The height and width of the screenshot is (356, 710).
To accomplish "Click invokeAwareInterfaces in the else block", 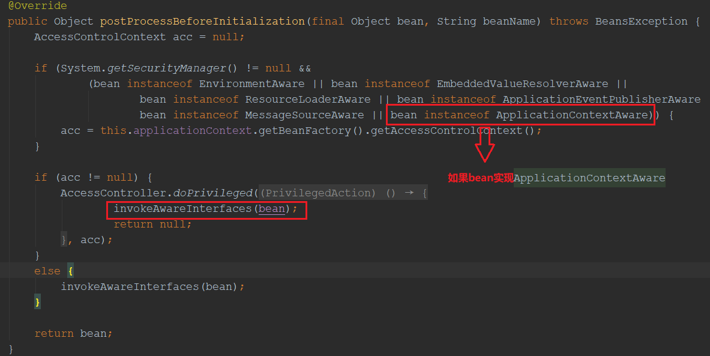I will click(130, 287).
